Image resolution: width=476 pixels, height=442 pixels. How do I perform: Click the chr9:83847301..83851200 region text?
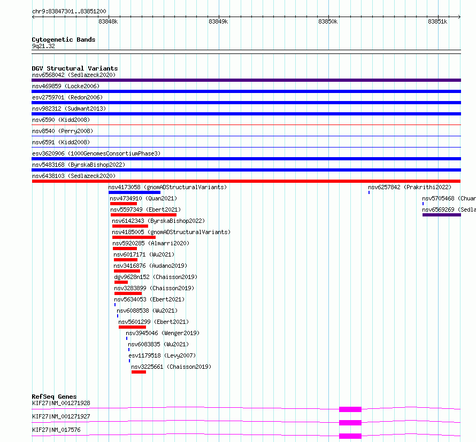tap(69, 11)
